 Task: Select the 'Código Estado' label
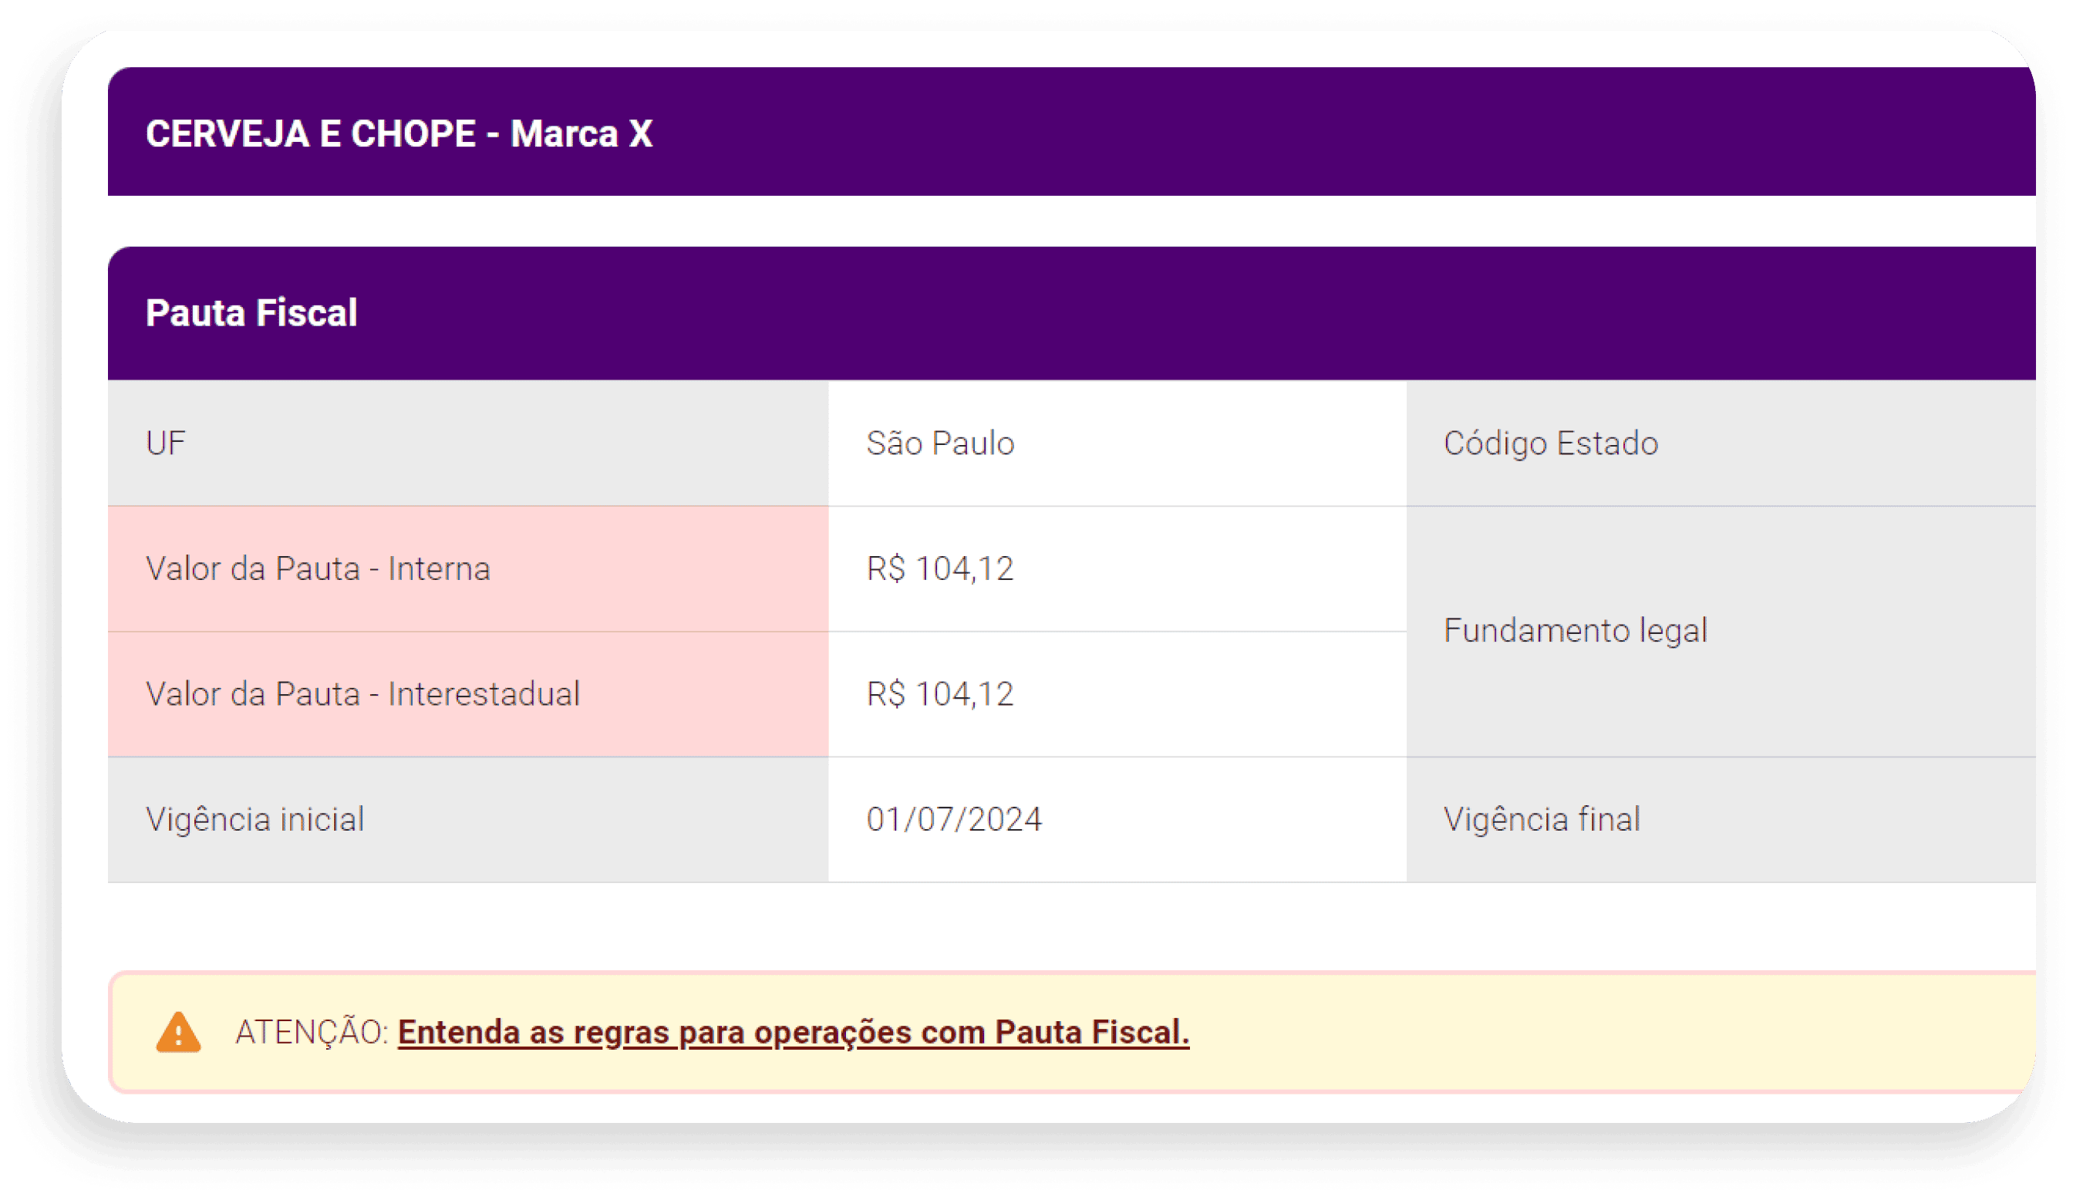[x=1550, y=443]
